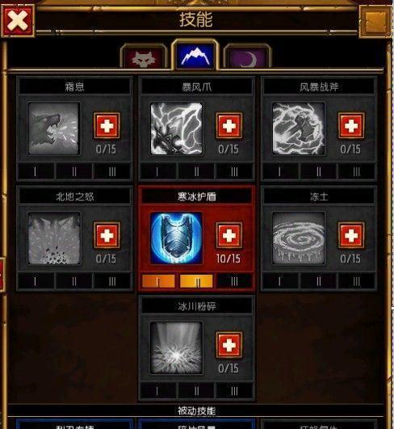This screenshot has width=394, height=429.
Task: Toggle active rune slot II of 寒冰护盾
Action: (x=196, y=281)
